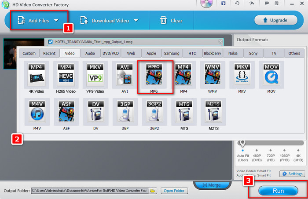Screen dimensions: 308x199
Task: Remove the HOTEL_TRANSYLVANIA file with its X icon
Action: (x=220, y=41)
